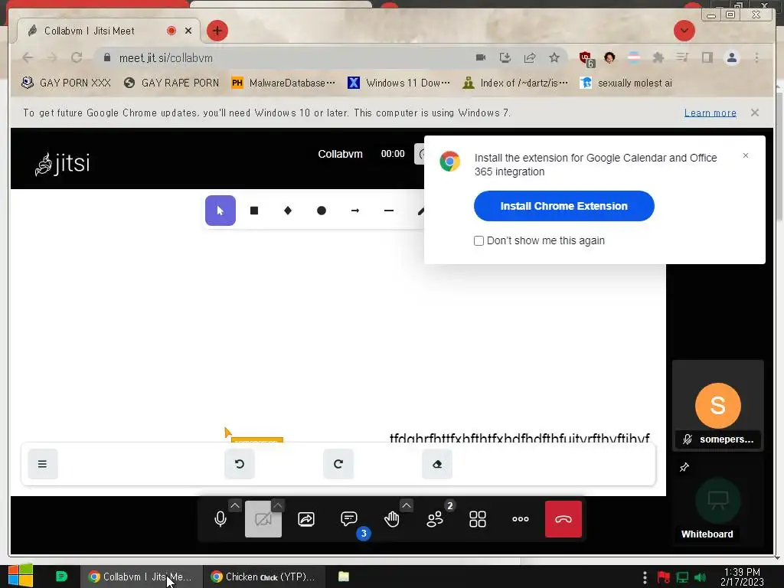The width and height of the screenshot is (784, 588).
Task: Check Don't show me this again
Action: click(479, 240)
